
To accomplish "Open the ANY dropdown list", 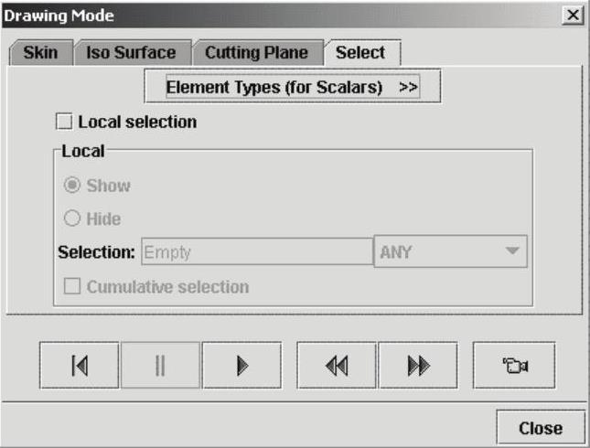I will 451,252.
